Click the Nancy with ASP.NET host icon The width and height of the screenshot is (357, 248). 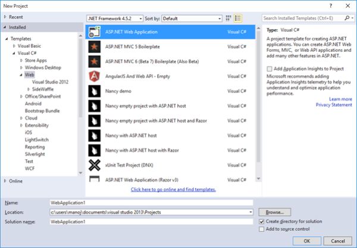tap(94, 136)
